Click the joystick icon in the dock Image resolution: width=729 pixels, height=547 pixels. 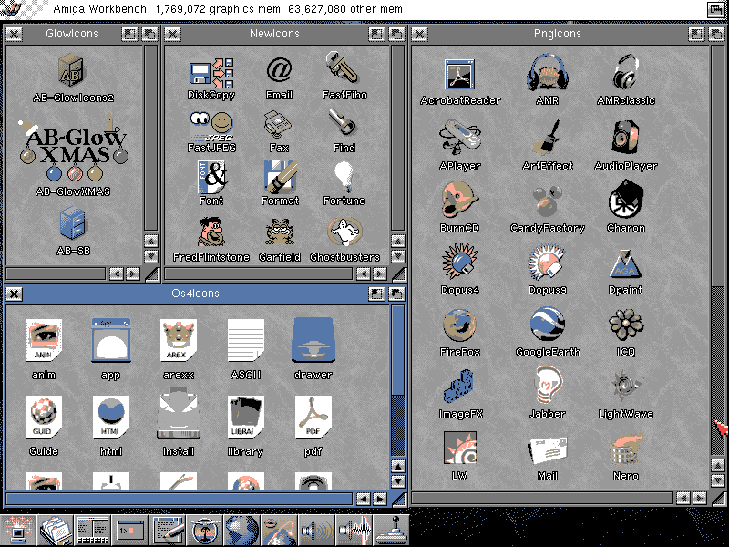392,531
